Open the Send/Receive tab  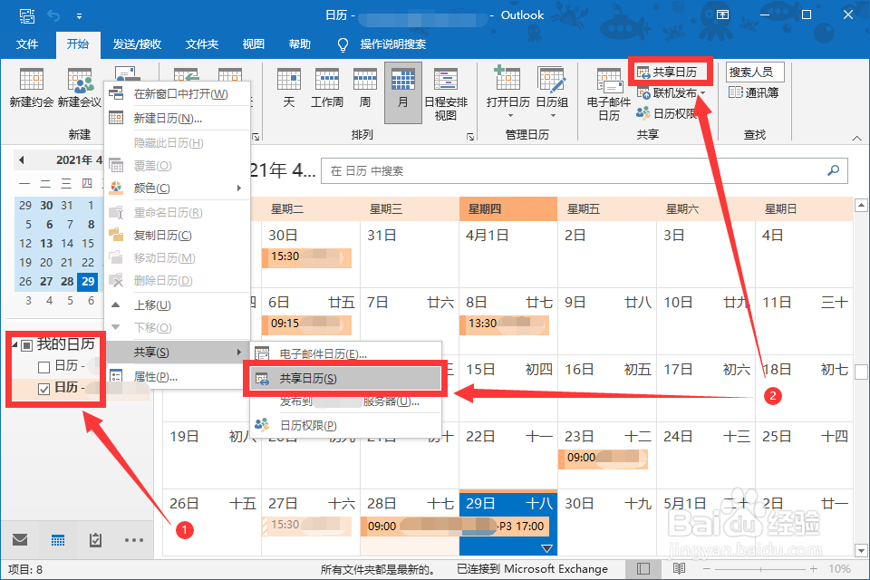coord(137,43)
